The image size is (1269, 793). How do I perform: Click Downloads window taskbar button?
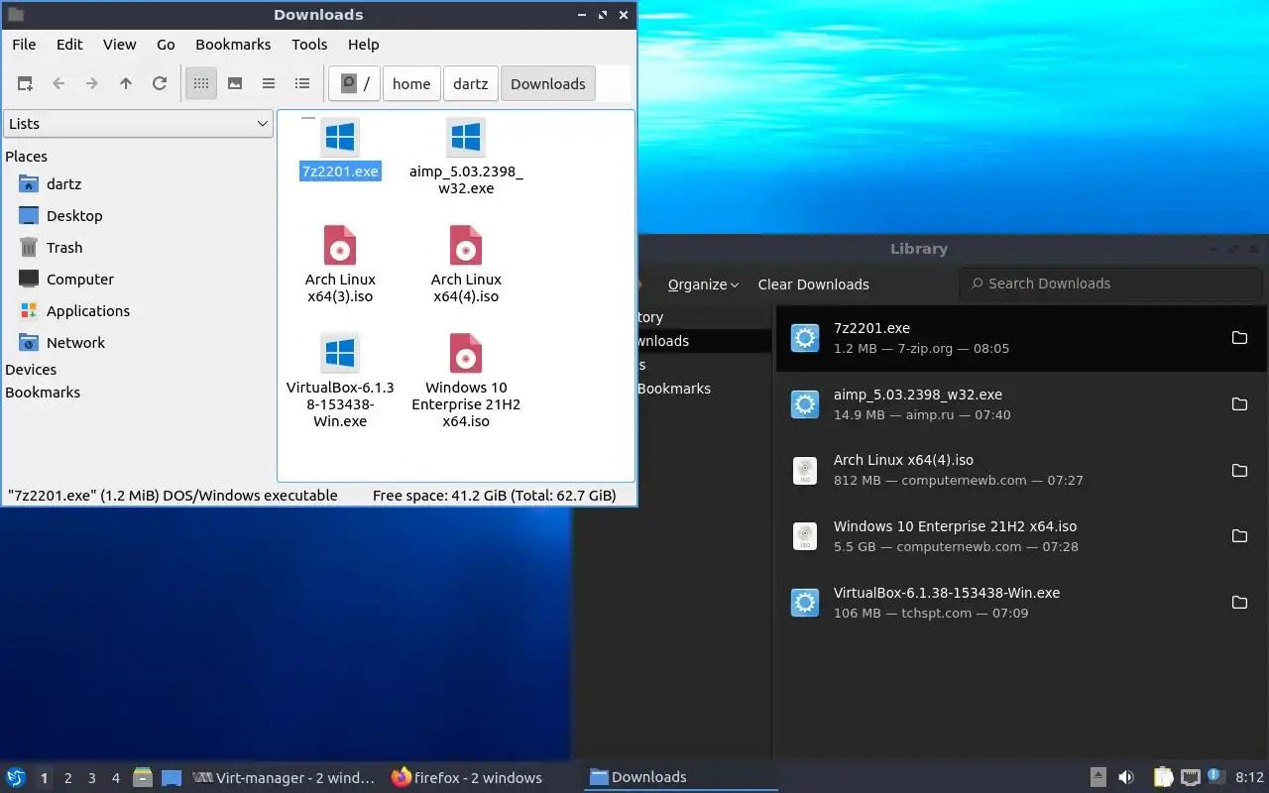[x=680, y=778]
